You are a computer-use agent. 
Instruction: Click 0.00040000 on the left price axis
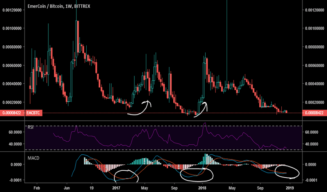coord(12,84)
